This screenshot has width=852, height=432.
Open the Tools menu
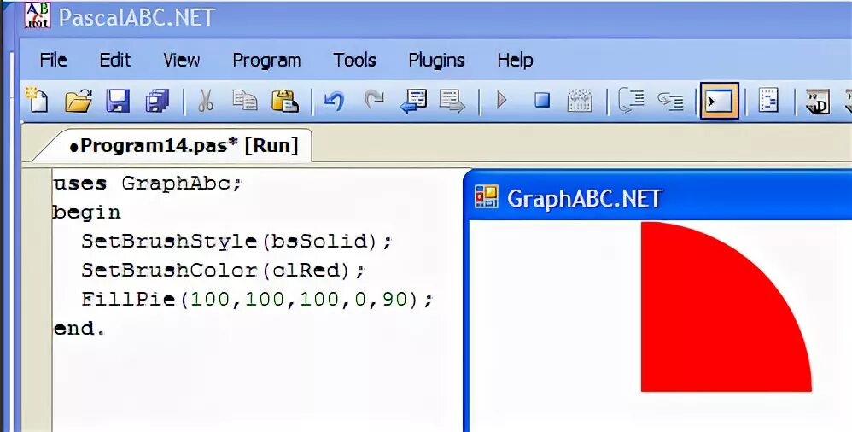coord(354,60)
